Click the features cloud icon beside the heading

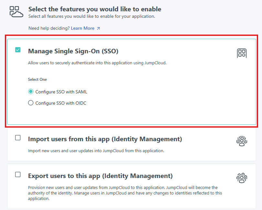coord(16,11)
